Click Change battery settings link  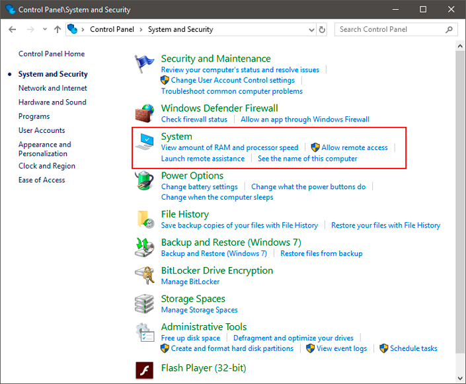tap(200, 186)
